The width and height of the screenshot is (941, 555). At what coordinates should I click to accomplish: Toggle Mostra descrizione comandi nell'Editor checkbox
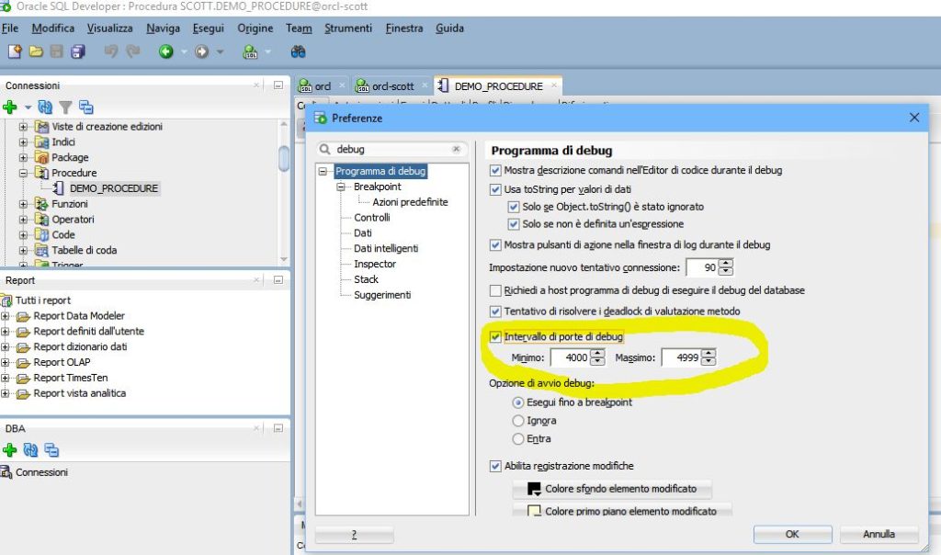[495, 170]
